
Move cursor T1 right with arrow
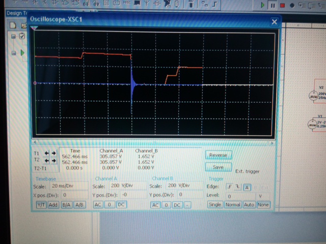tap(53, 153)
